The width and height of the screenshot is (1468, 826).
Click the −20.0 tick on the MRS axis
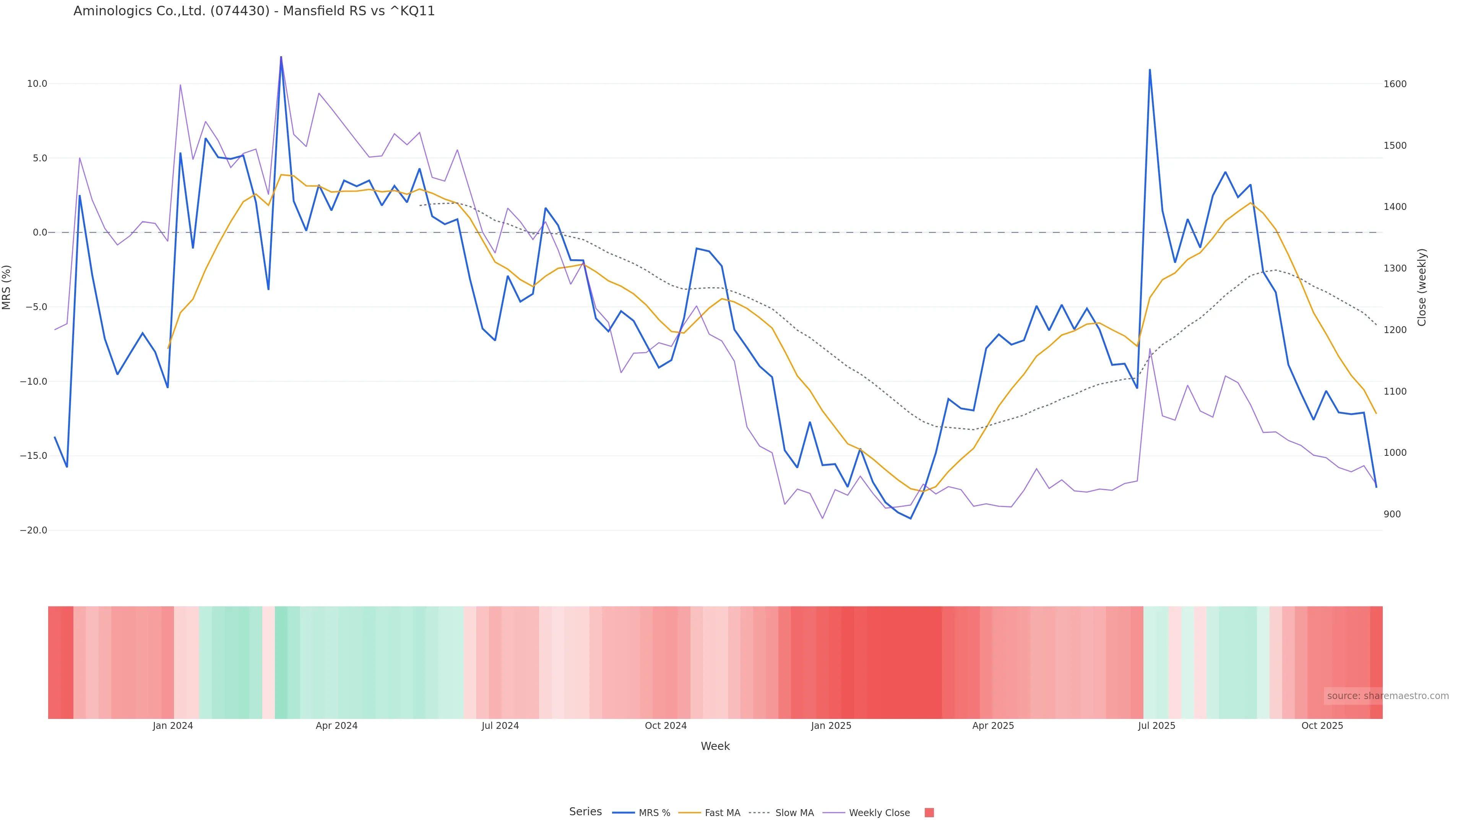coord(34,530)
